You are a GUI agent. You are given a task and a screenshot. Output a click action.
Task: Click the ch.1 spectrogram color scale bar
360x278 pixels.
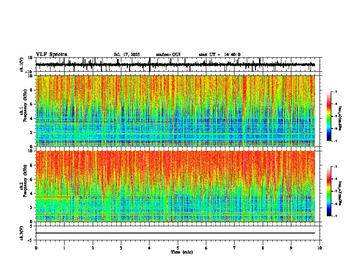tap(329, 116)
